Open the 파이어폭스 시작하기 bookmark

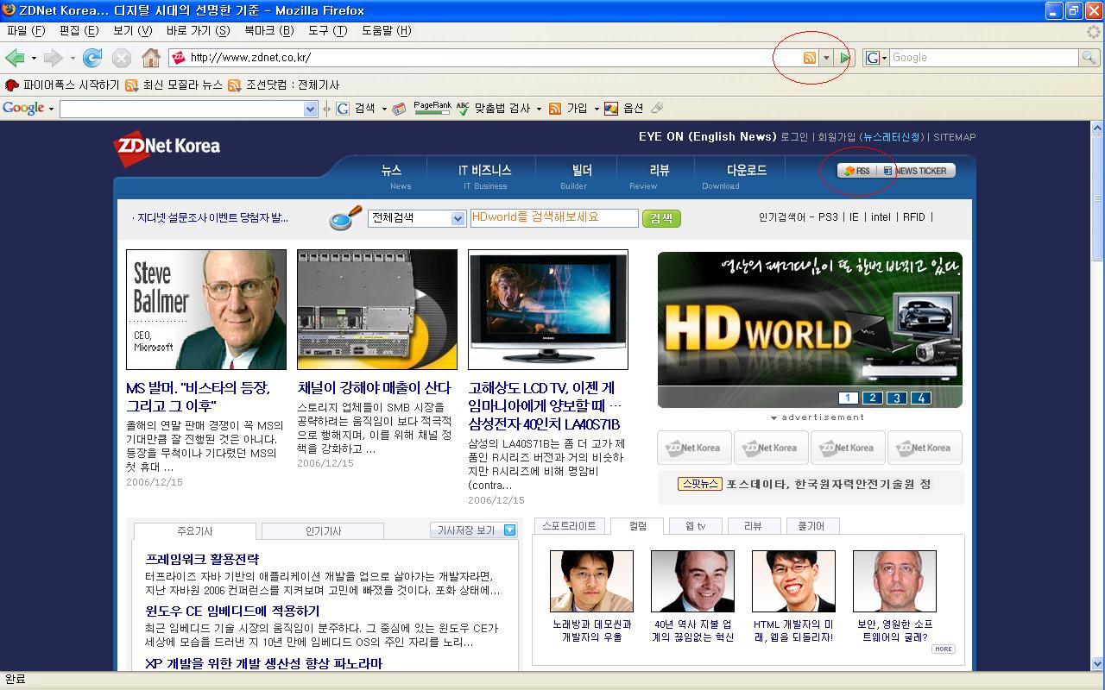click(62, 85)
